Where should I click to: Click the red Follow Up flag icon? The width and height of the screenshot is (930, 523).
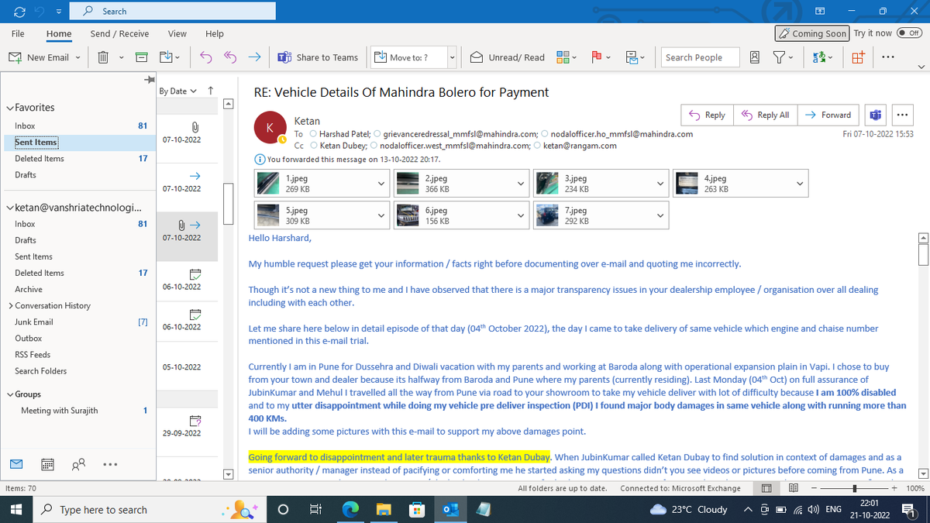[598, 57]
